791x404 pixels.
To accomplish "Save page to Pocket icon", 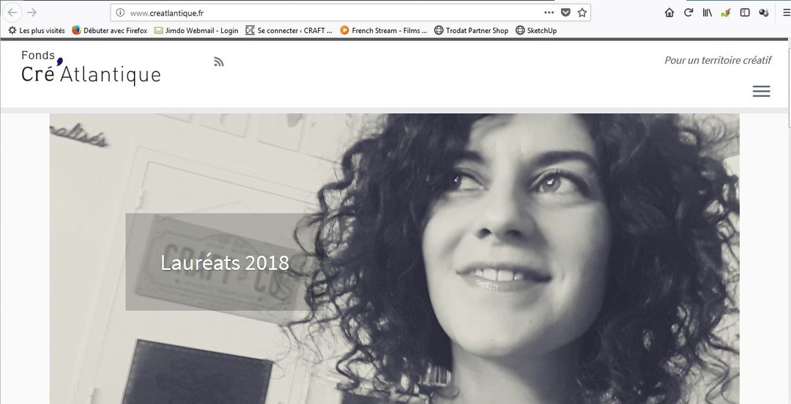I will click(x=565, y=12).
